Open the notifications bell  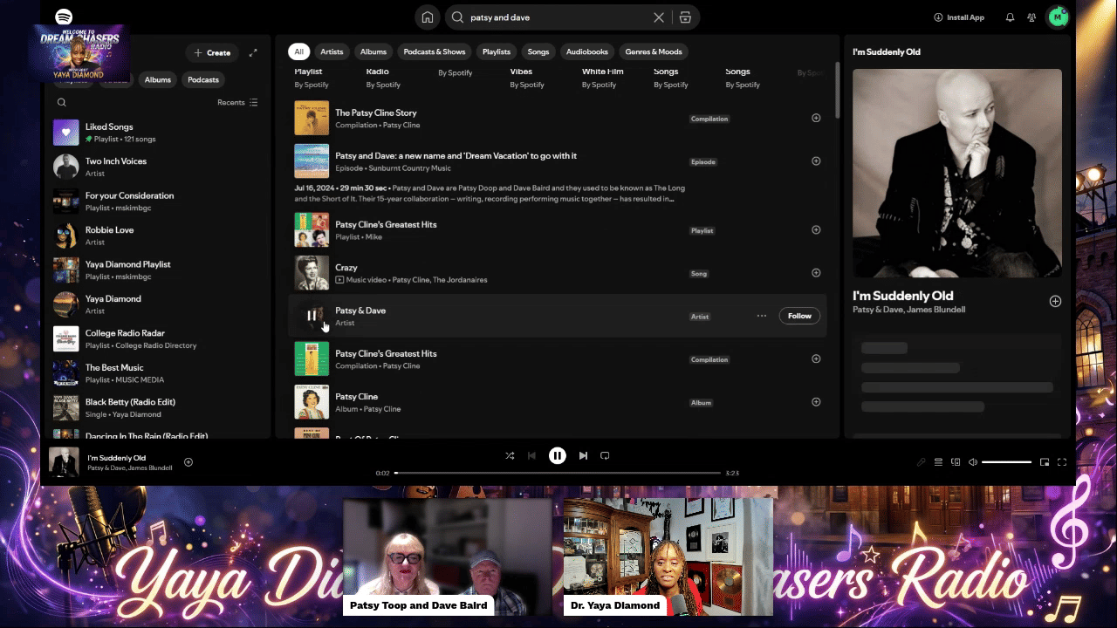(x=1010, y=17)
